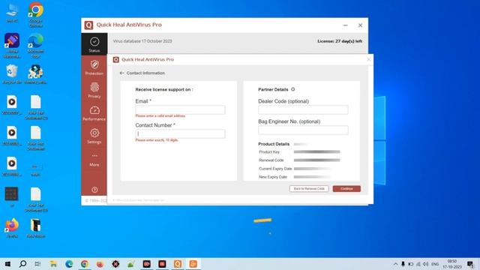Open the Firefox desktop shortcut
This screenshot has width=480, height=270.
(x=12, y=228)
